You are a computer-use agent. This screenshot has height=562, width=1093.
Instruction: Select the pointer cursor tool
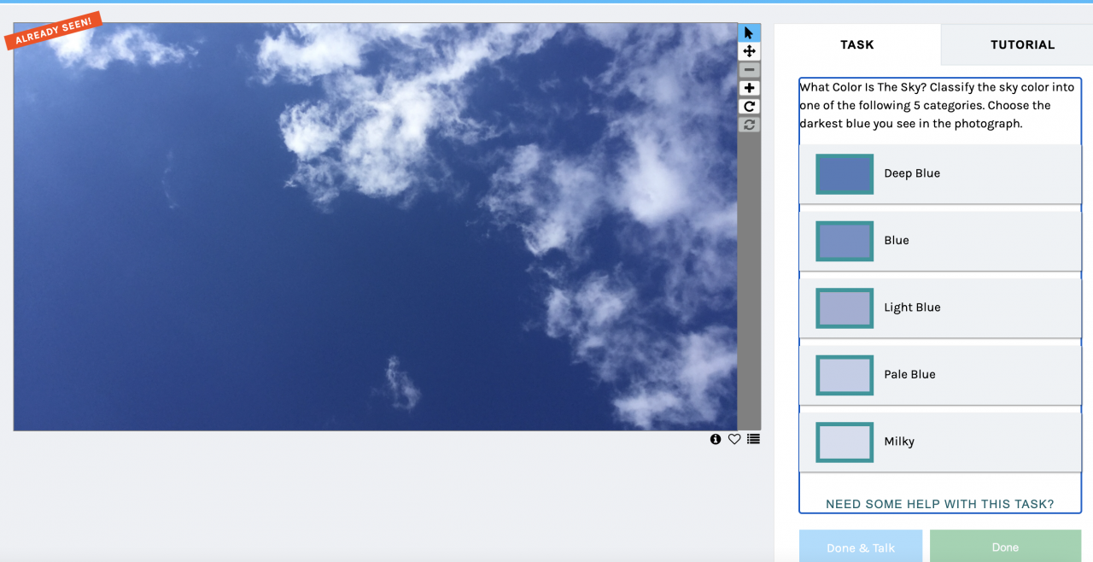click(749, 32)
